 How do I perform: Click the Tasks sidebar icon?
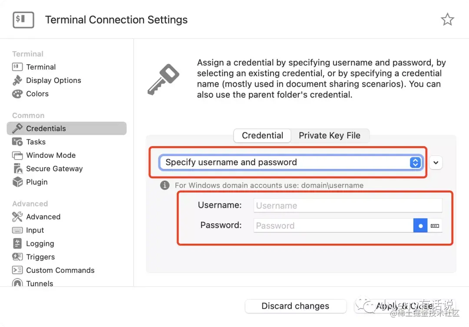click(17, 142)
